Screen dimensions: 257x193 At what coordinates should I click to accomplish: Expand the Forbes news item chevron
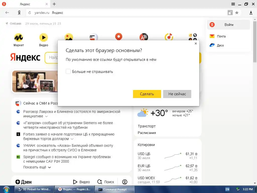tap(72, 139)
